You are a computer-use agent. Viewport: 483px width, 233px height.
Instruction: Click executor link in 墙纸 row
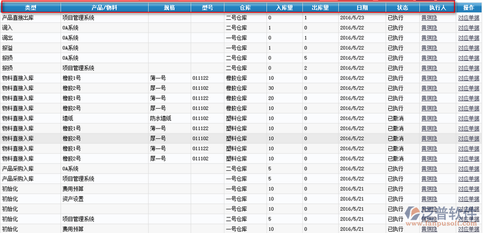(429, 118)
